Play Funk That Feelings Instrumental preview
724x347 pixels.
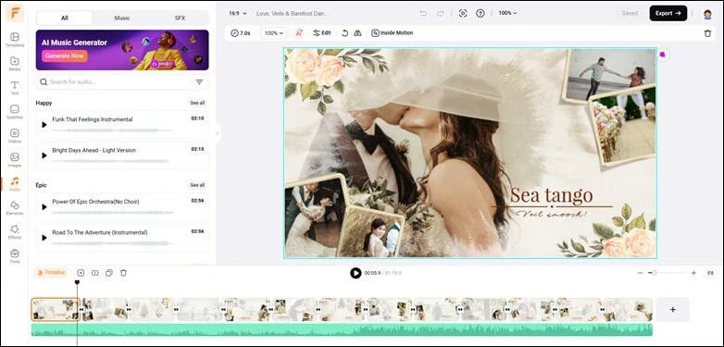(x=44, y=125)
